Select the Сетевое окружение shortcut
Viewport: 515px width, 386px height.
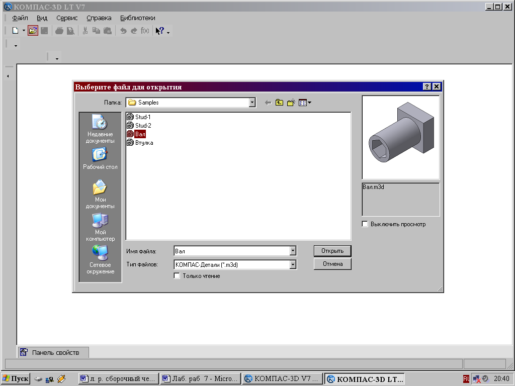click(x=100, y=260)
